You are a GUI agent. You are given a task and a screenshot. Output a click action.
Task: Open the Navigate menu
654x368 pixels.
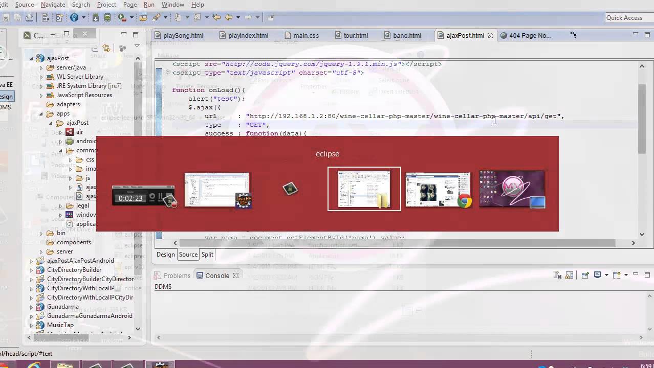click(x=53, y=5)
